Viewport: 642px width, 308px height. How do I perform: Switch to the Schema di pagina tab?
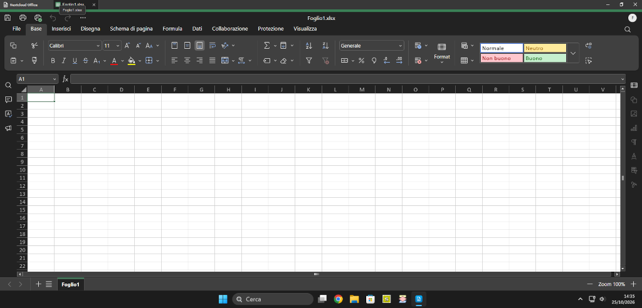point(132,29)
